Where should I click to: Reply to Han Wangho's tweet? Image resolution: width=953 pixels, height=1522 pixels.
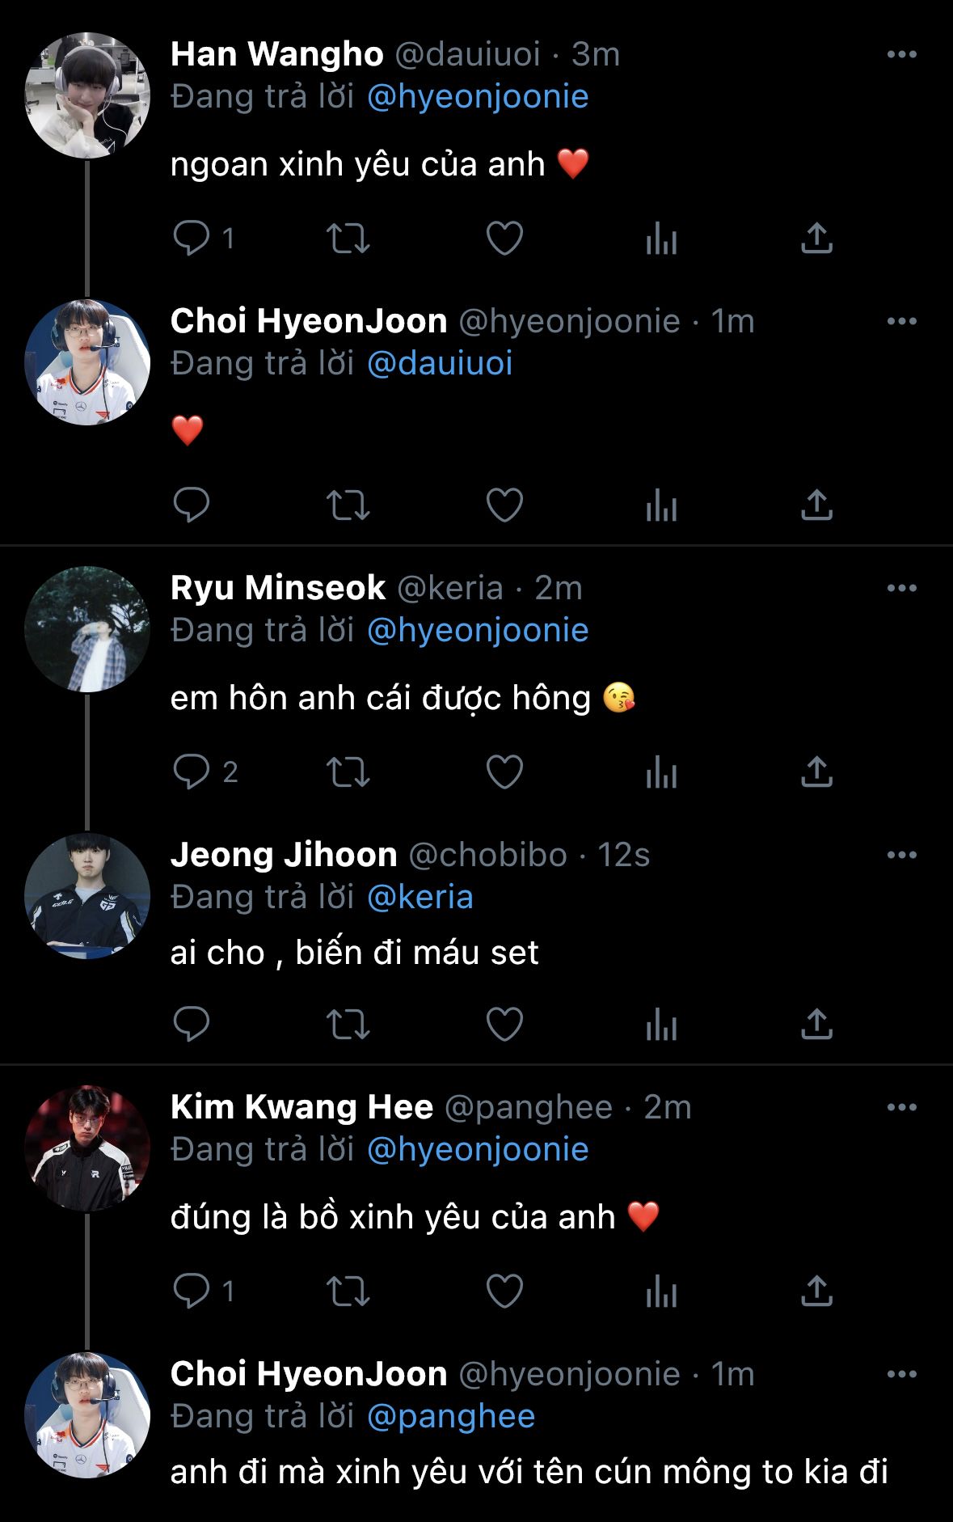coord(192,239)
